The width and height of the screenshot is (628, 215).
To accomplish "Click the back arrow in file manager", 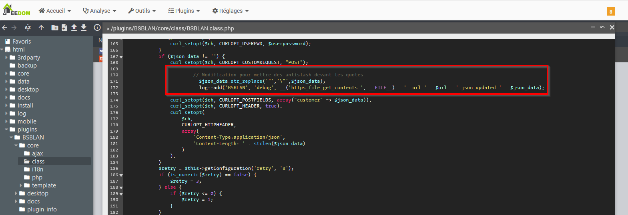I will click(5, 28).
